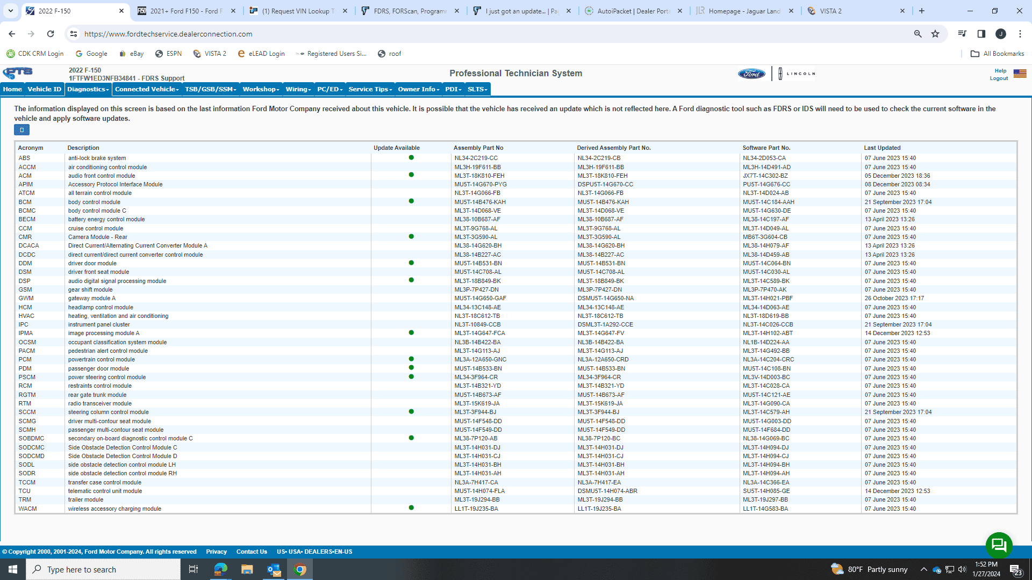Click the Ford oval logo in the header
Image resolution: width=1032 pixels, height=580 pixels.
pyautogui.click(x=751, y=74)
